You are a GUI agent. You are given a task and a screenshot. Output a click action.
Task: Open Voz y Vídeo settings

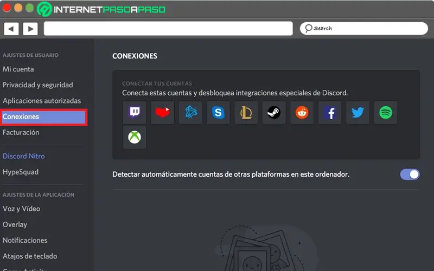tap(21, 209)
